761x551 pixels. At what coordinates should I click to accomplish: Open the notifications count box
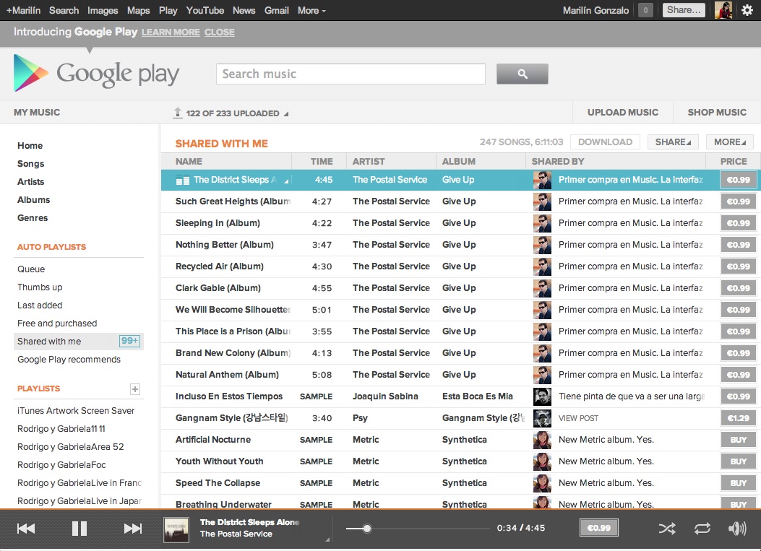tap(645, 10)
